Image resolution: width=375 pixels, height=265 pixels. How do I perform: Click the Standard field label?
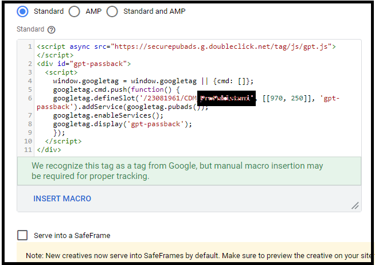pos(30,29)
